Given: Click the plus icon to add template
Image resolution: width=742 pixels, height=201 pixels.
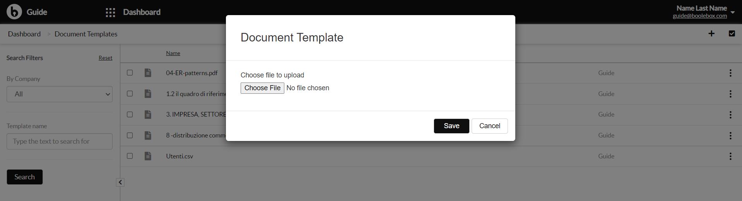Looking at the screenshot, I should (x=711, y=34).
